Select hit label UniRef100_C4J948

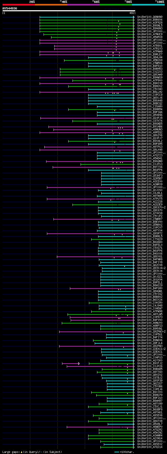(150, 305)
